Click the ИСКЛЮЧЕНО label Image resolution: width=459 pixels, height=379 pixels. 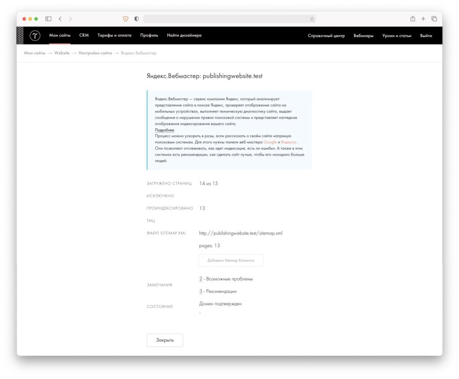160,196
